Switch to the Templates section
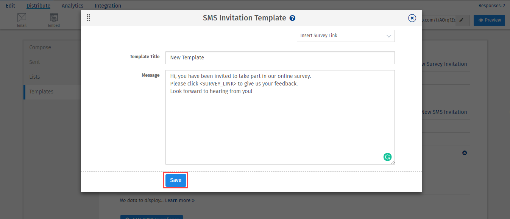 [x=41, y=91]
